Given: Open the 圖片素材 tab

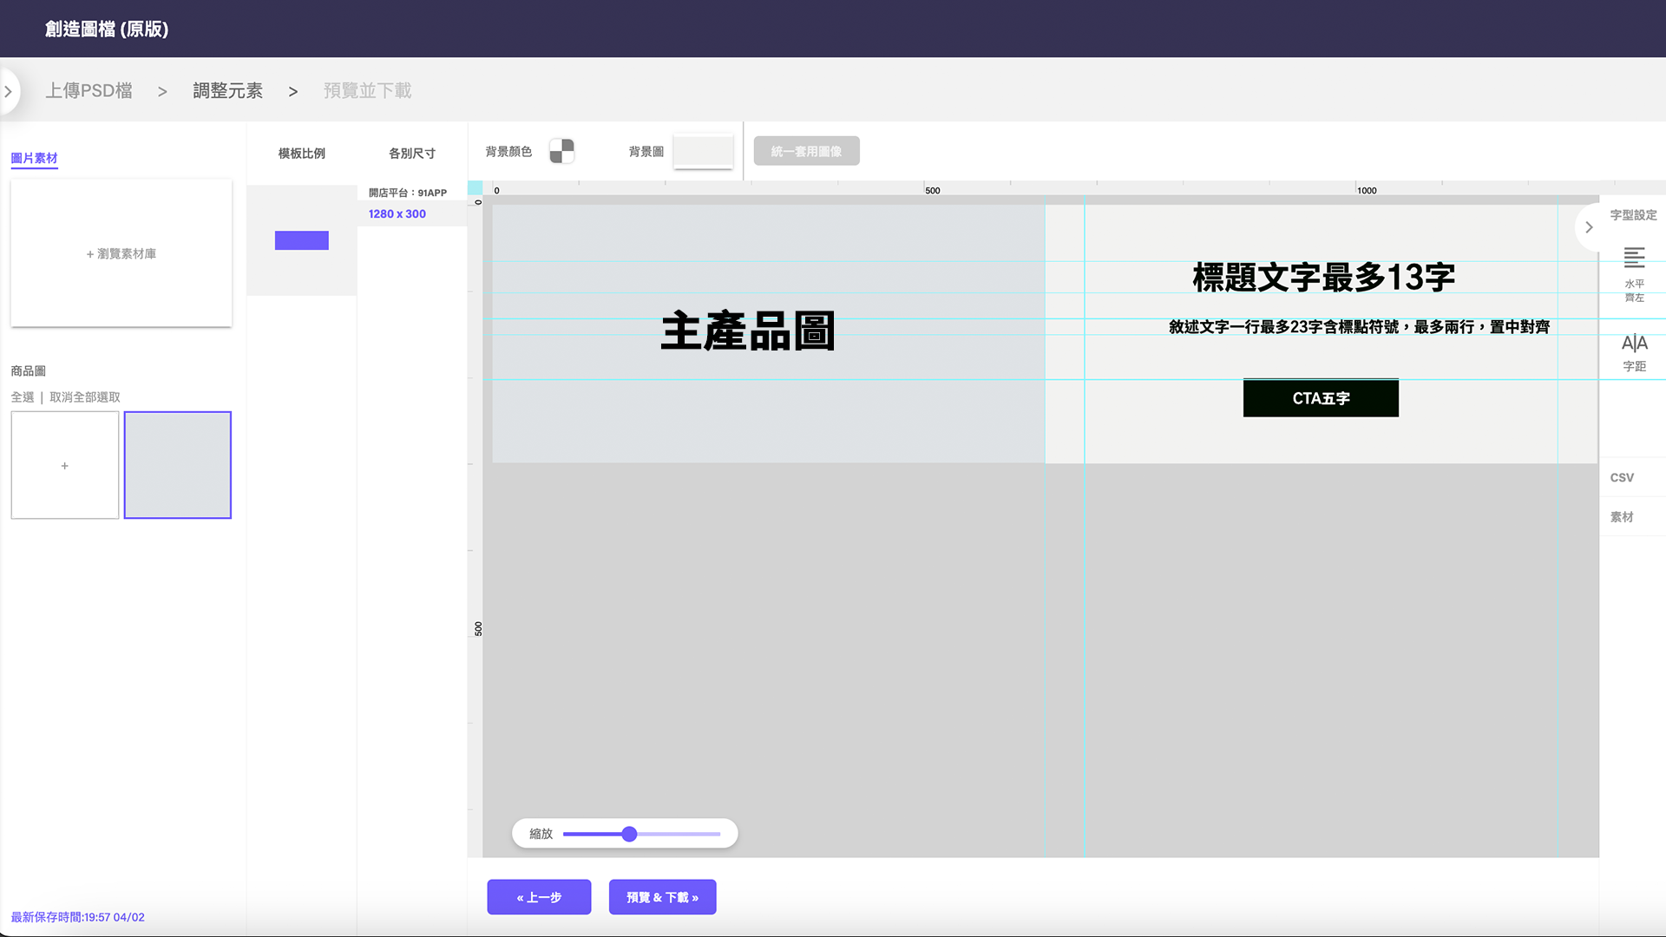Looking at the screenshot, I should tap(34, 158).
